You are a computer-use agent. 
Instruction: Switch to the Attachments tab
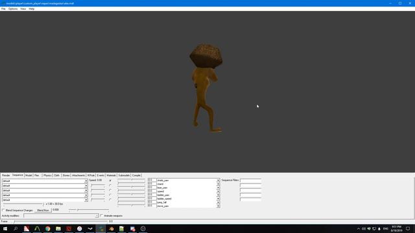point(78,175)
